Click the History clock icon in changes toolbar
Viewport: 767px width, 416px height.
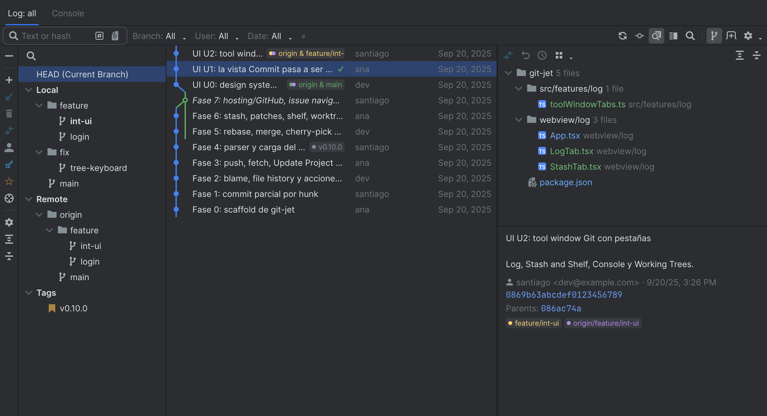pyautogui.click(x=542, y=55)
